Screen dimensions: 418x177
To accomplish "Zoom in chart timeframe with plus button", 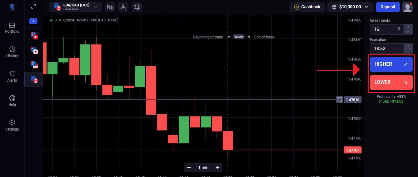I will point(217,168).
